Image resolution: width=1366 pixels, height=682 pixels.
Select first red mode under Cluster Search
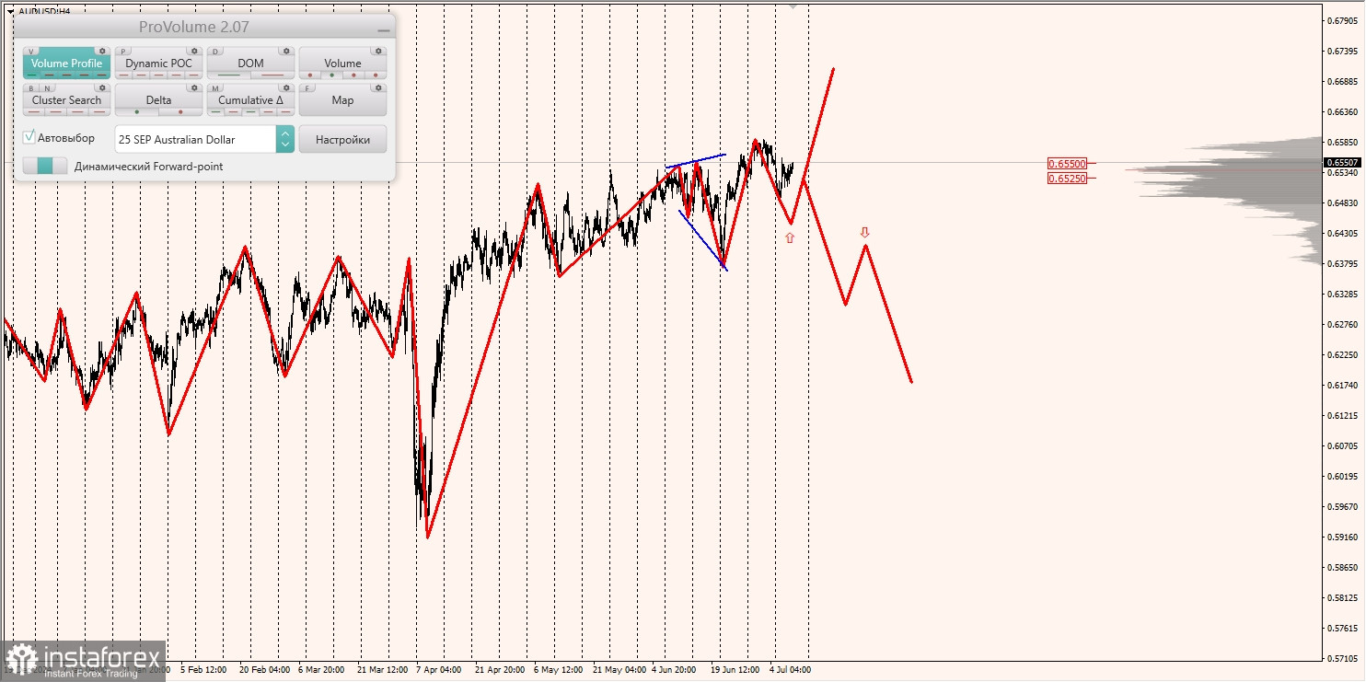coord(33,111)
